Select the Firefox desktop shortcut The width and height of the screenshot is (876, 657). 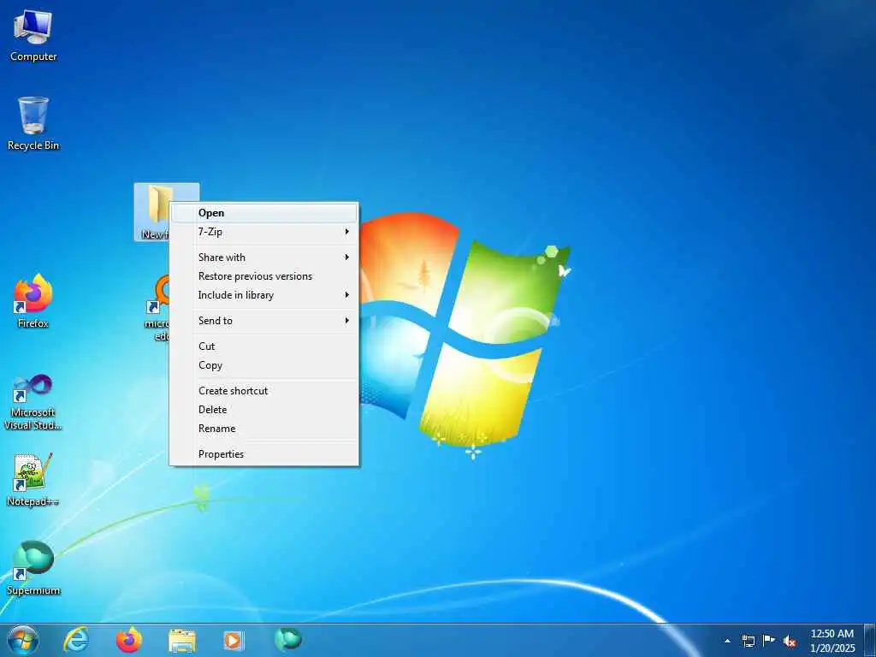coord(33,302)
